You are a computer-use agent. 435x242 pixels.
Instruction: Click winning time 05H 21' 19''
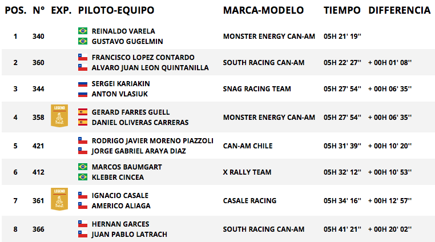pos(343,36)
